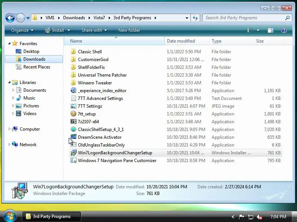Expand the Pictures library
Viewport: 297px width, 222px height.
[13, 106]
